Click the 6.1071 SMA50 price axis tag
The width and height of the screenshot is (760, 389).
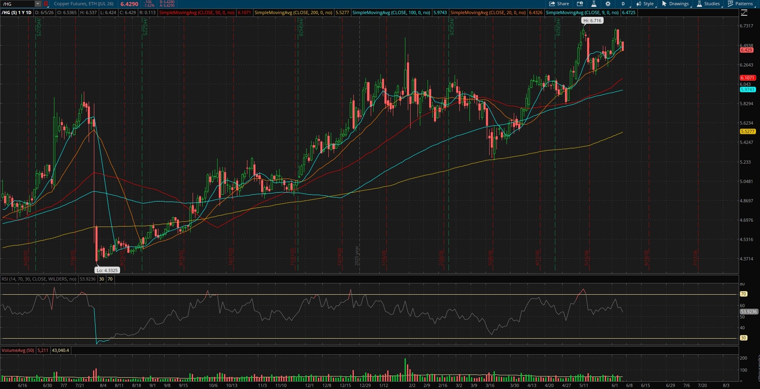(x=748, y=78)
